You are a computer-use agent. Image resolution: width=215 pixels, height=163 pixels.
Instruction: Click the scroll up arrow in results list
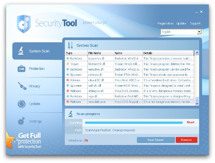197,53
